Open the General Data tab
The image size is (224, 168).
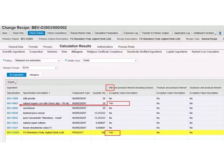click(16, 47)
